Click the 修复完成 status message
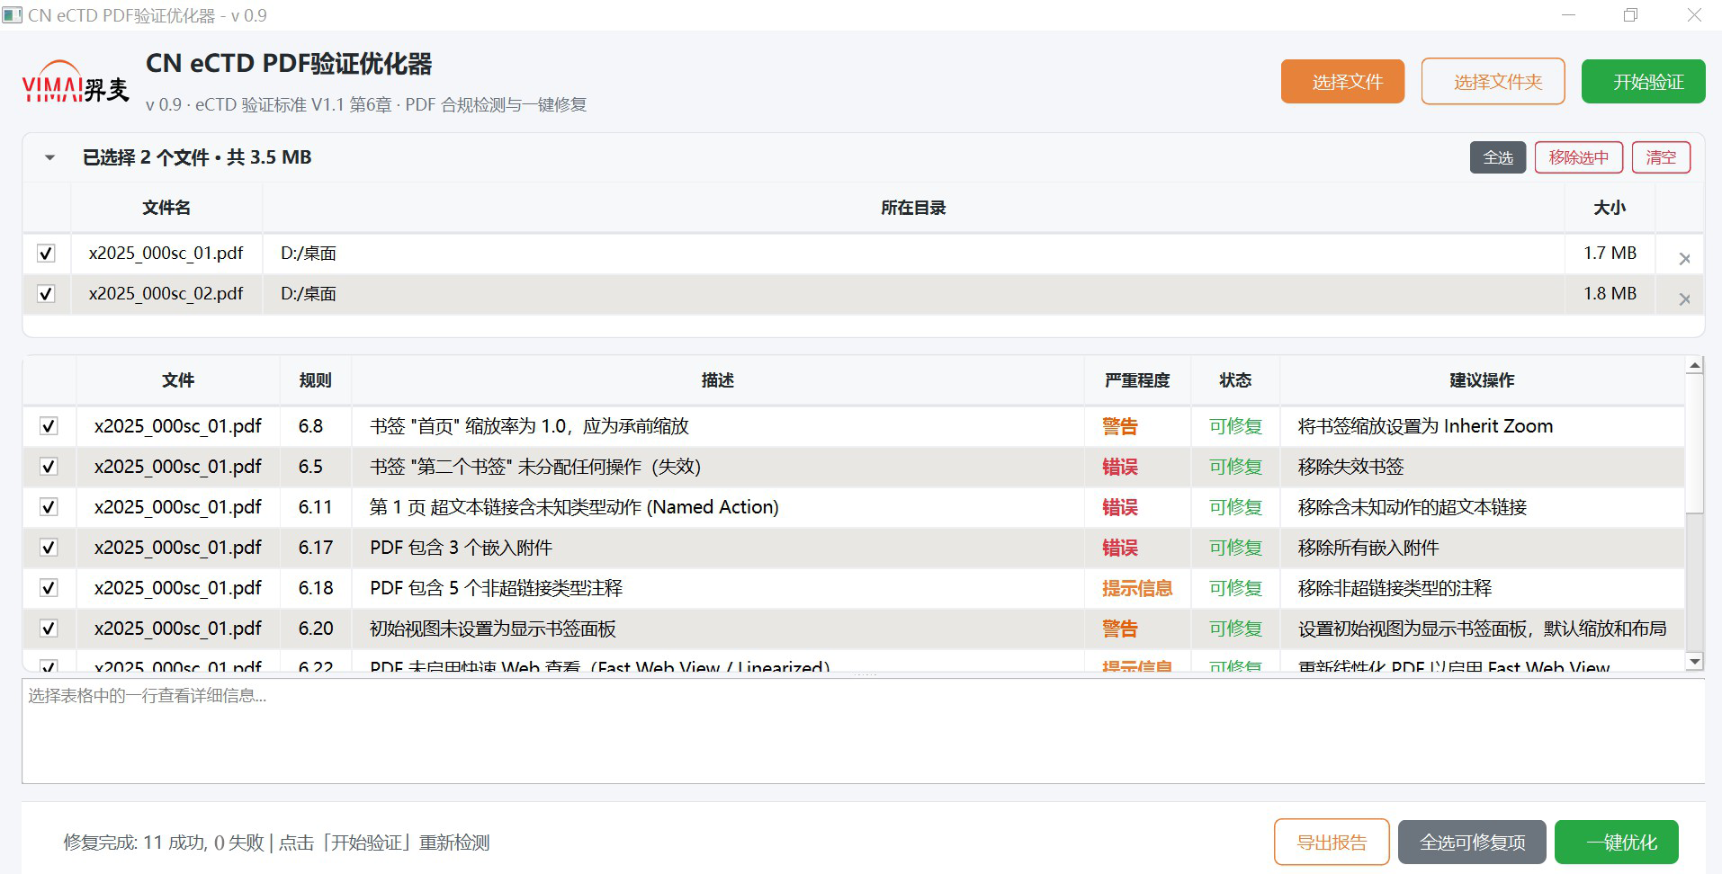This screenshot has height=874, width=1722. click(276, 843)
